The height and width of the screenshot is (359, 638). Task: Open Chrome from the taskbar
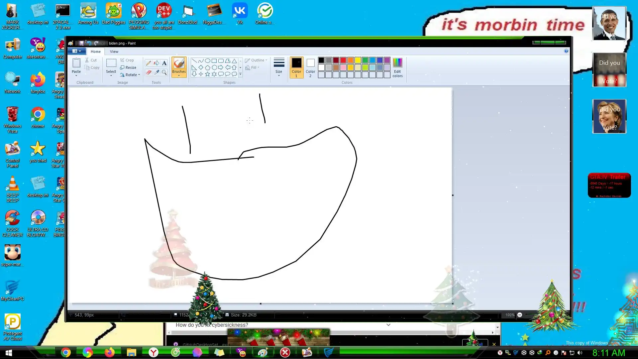[x=66, y=352]
